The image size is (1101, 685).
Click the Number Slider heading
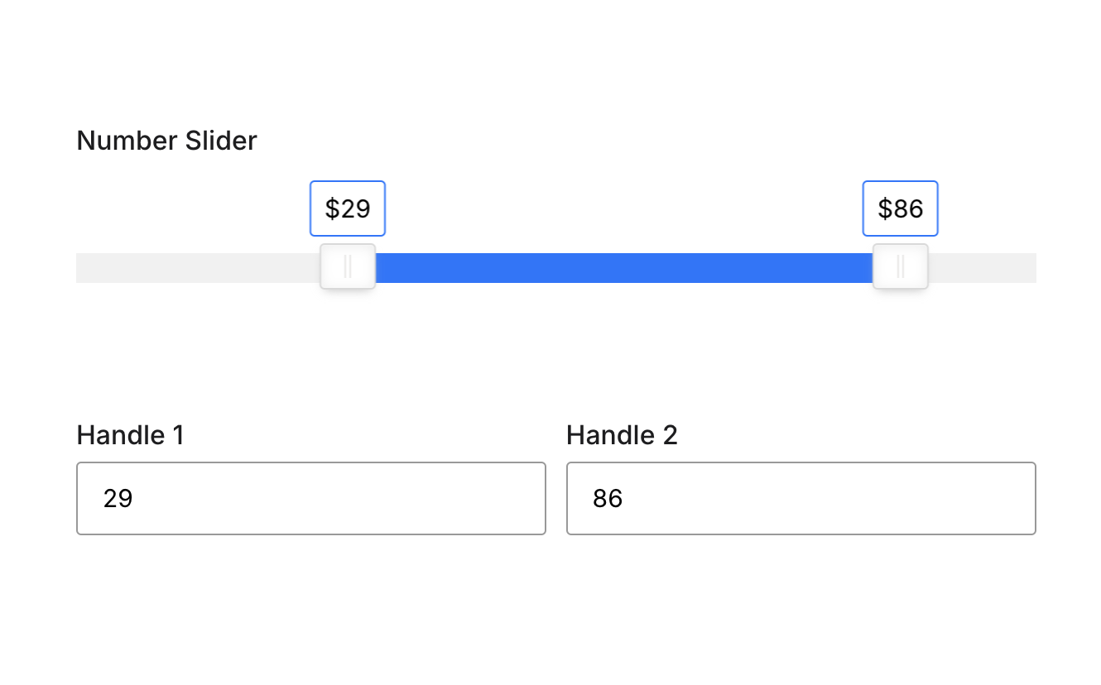[x=166, y=141]
